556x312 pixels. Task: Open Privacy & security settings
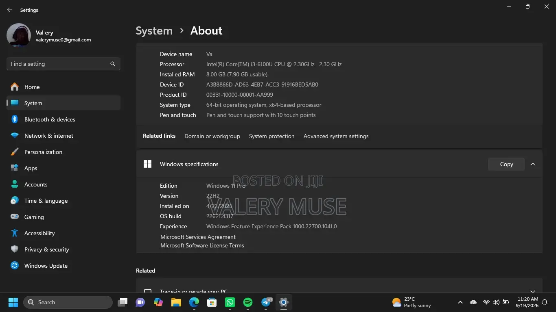[63, 249]
